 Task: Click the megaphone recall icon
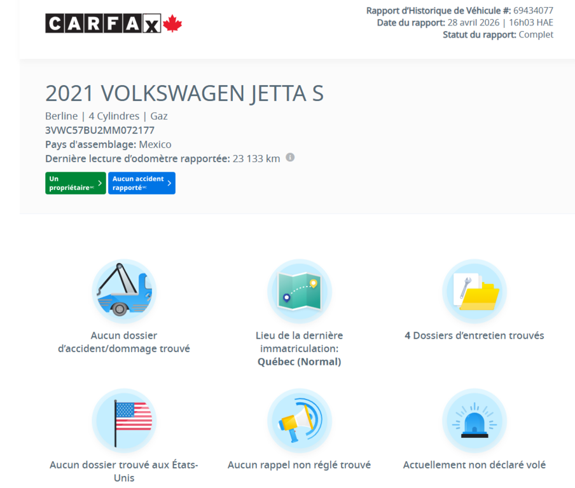tap(300, 421)
